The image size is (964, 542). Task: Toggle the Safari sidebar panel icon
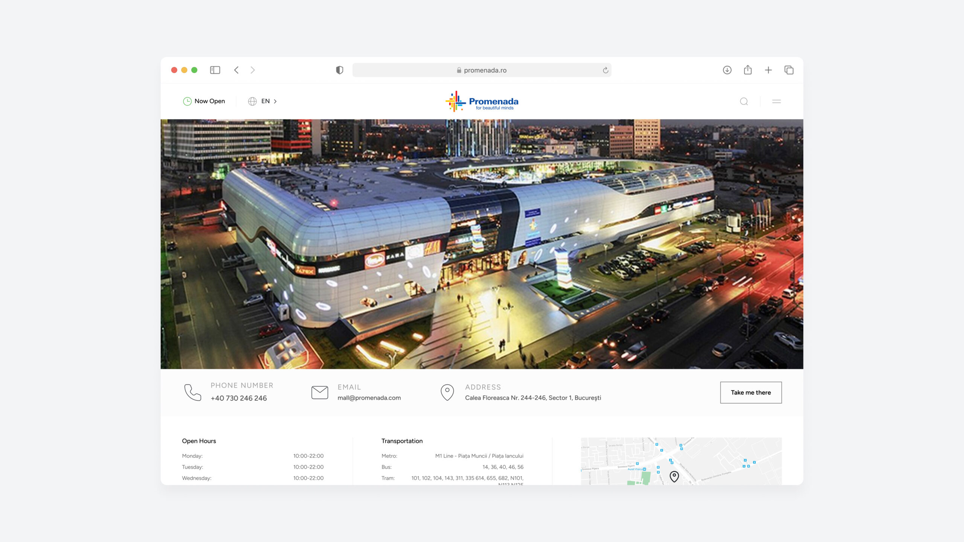(x=215, y=70)
